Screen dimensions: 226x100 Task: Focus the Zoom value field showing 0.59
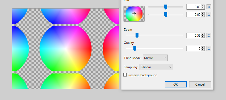pyautogui.click(x=194, y=35)
